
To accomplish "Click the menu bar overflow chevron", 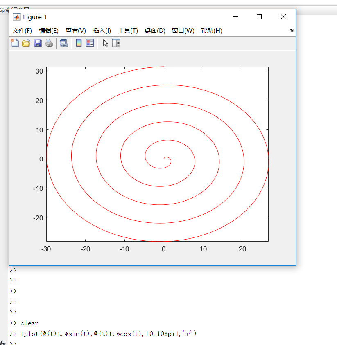I will (291, 30).
